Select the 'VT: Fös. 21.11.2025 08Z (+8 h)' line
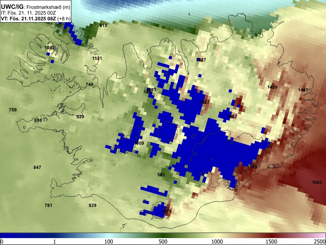Viewport: 326px width, 245px height. point(36,18)
